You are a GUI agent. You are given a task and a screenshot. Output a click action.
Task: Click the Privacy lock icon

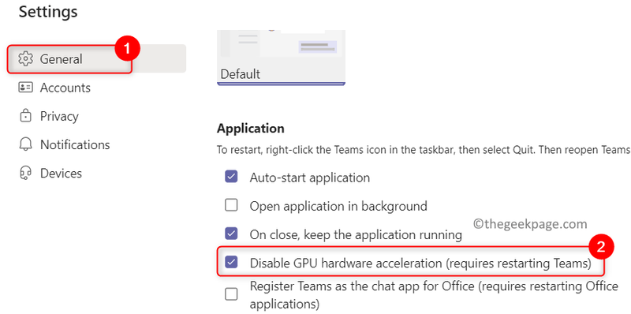click(25, 116)
